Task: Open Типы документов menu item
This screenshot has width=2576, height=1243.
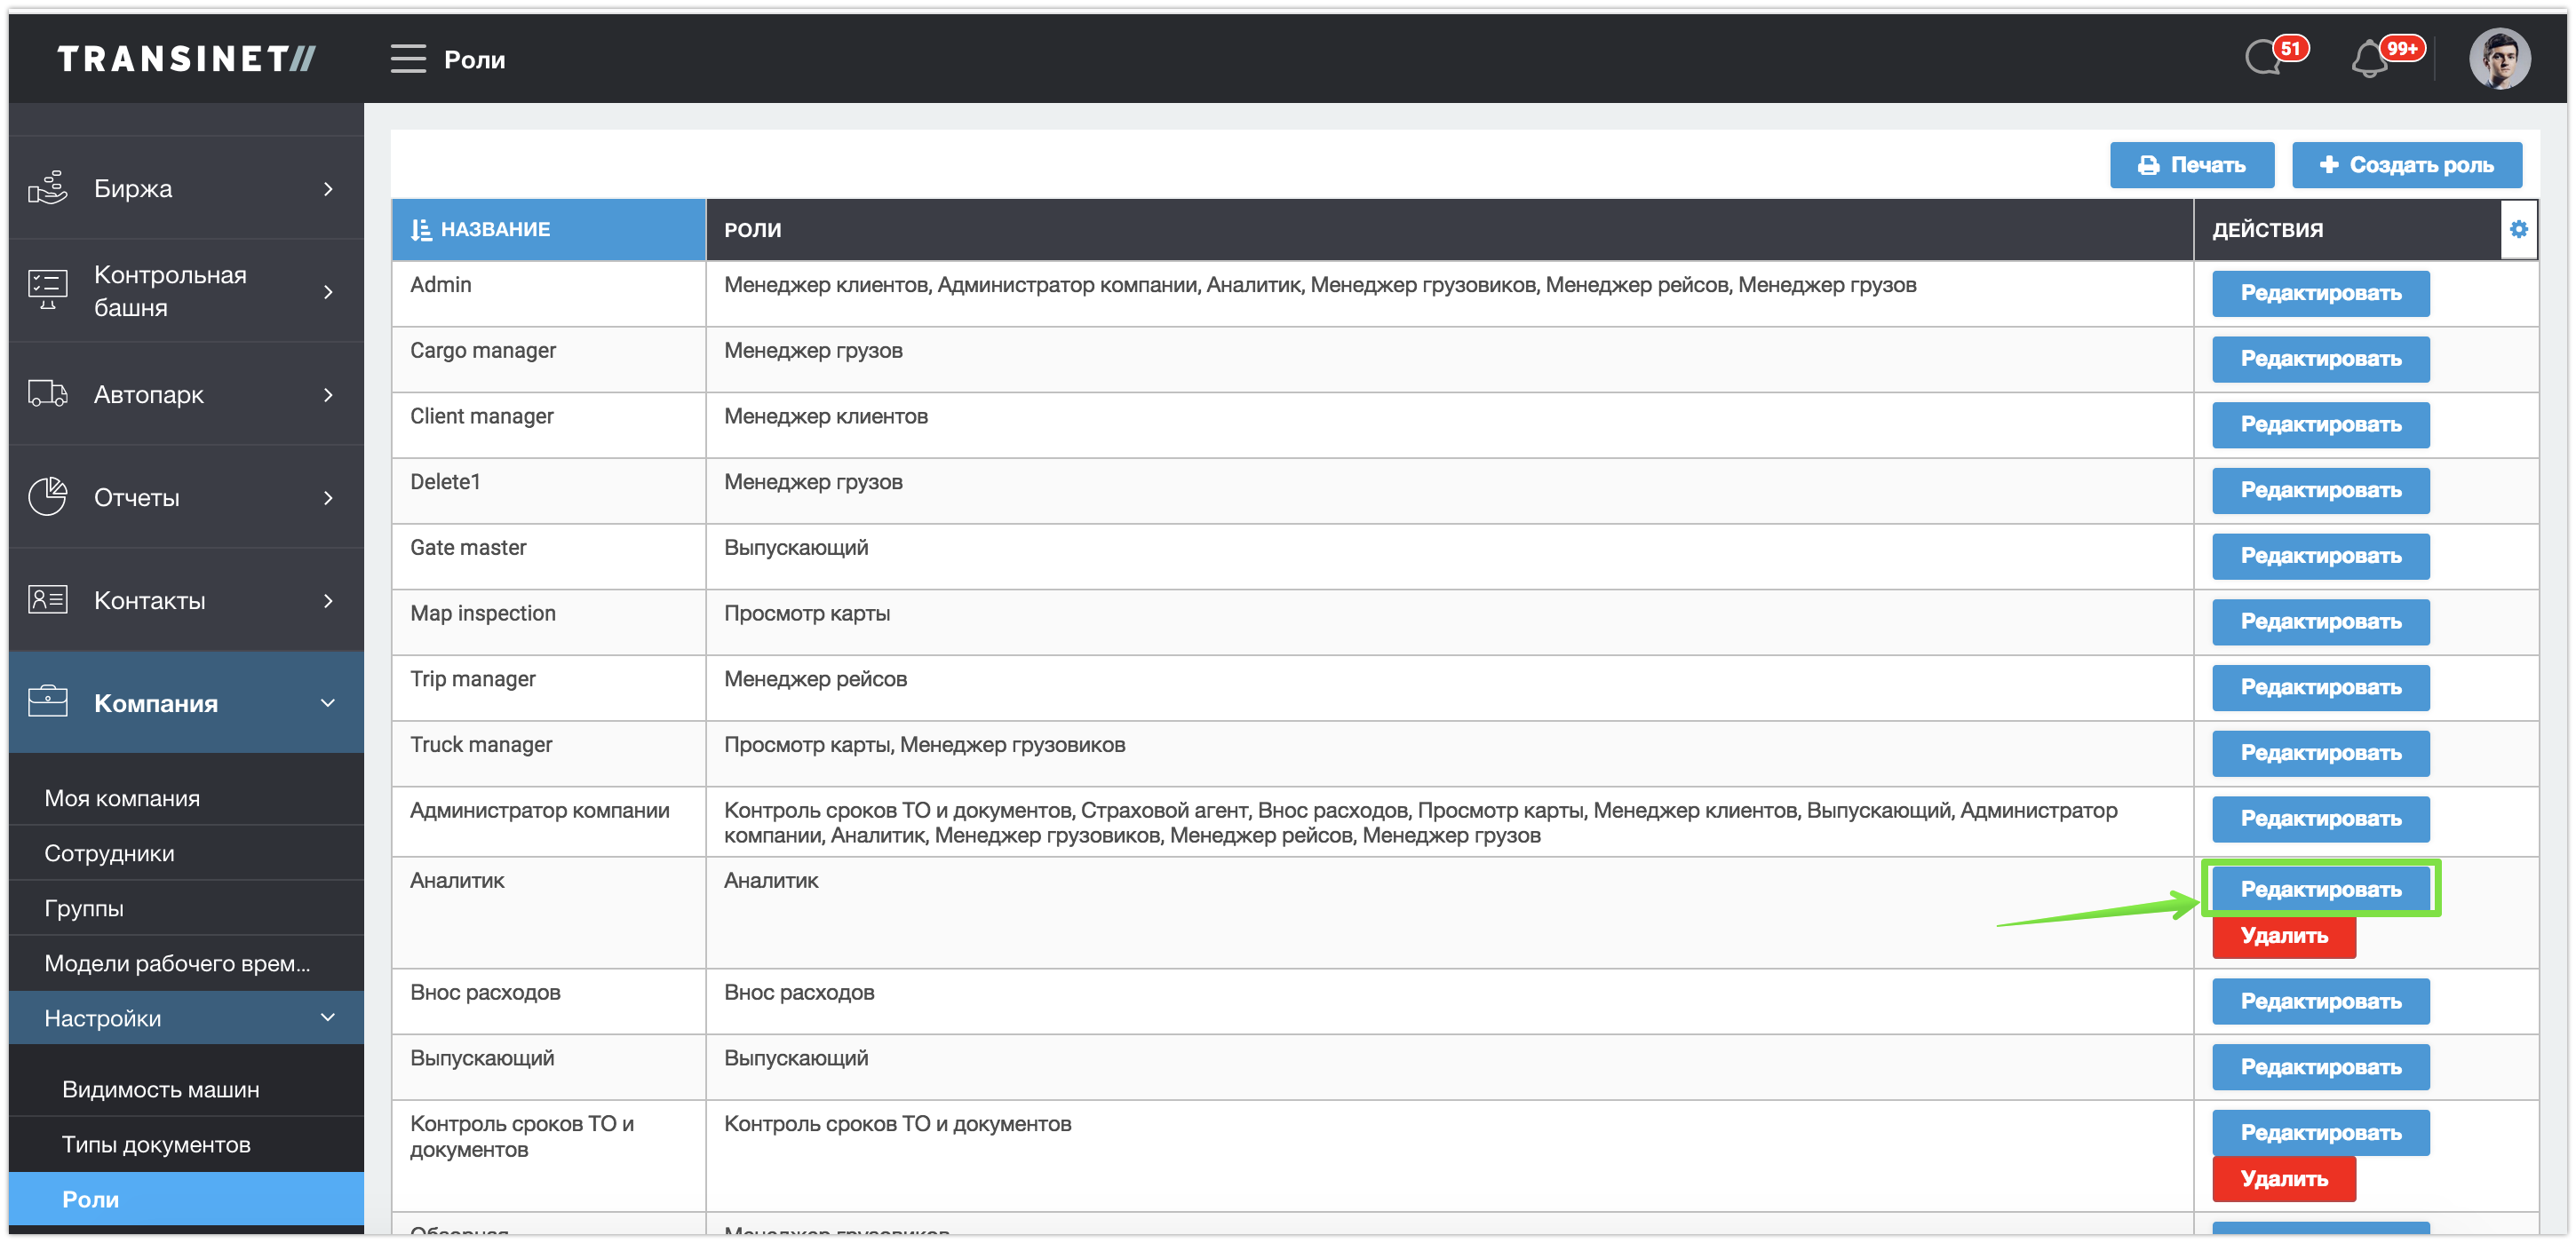Action: point(156,1144)
